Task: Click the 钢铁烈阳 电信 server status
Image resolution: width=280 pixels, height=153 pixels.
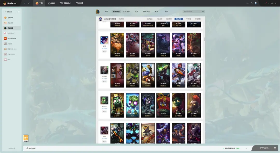Action: [x=231, y=148]
